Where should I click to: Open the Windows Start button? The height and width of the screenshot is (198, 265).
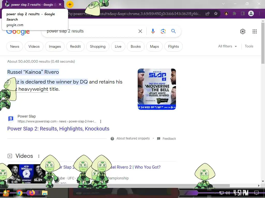6,193
